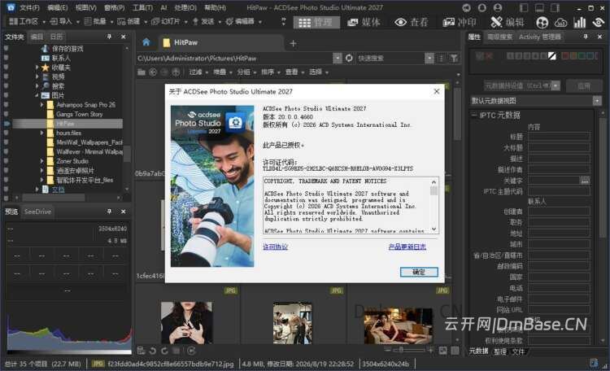Click the back arrow navigation icon
Screen dimensions: 610x371
pos(153,72)
